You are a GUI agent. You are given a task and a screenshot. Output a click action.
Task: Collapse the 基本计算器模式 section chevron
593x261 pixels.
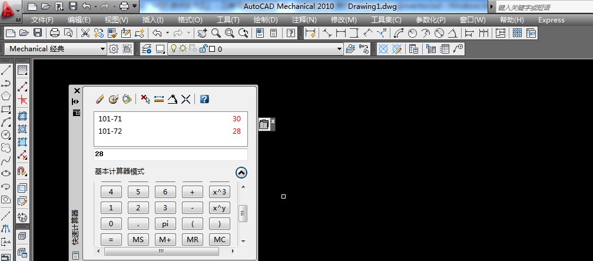click(x=241, y=173)
